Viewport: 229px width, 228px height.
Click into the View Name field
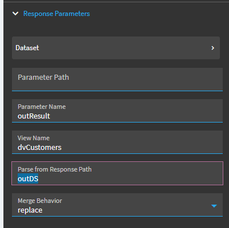tap(117, 142)
